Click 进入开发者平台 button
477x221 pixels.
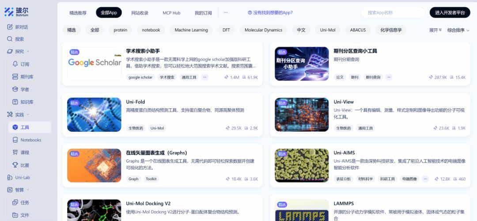point(450,13)
